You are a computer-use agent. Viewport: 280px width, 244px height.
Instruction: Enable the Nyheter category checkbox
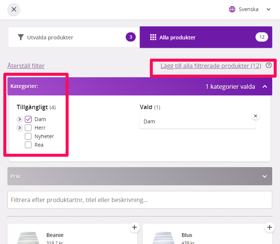[28, 136]
